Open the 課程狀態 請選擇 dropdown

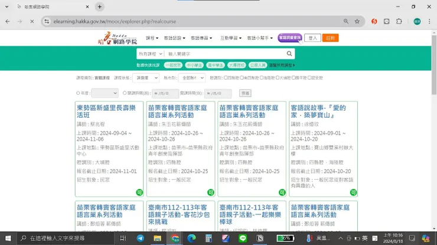pos(146,78)
